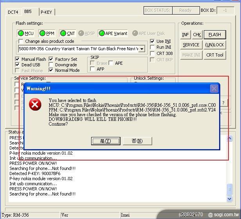Uncheck the Manual Flash option
Screen dimensions: 241x219
click(18, 59)
